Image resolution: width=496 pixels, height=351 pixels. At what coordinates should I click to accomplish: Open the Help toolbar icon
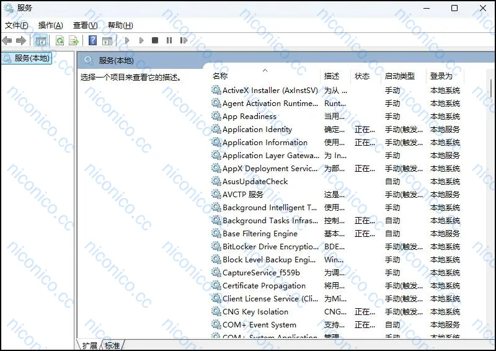(x=92, y=40)
